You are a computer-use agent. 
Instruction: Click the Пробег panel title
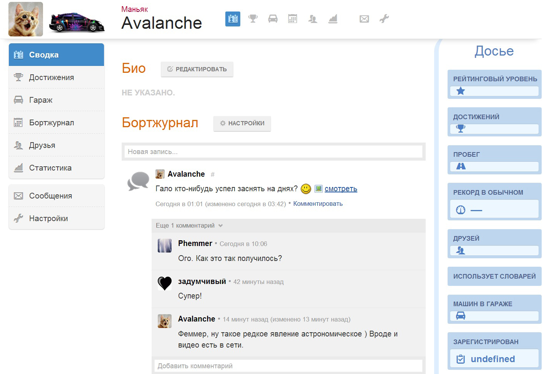pyautogui.click(x=466, y=154)
